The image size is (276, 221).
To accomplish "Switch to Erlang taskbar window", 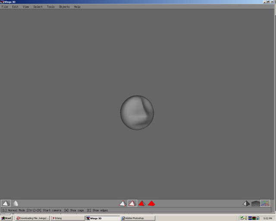I will tap(67, 218).
